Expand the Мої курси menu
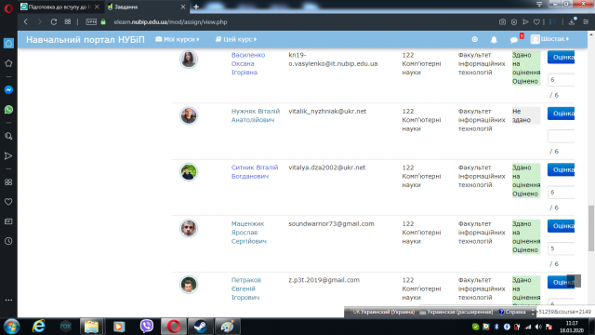Image resolution: width=595 pixels, height=335 pixels. [x=178, y=39]
